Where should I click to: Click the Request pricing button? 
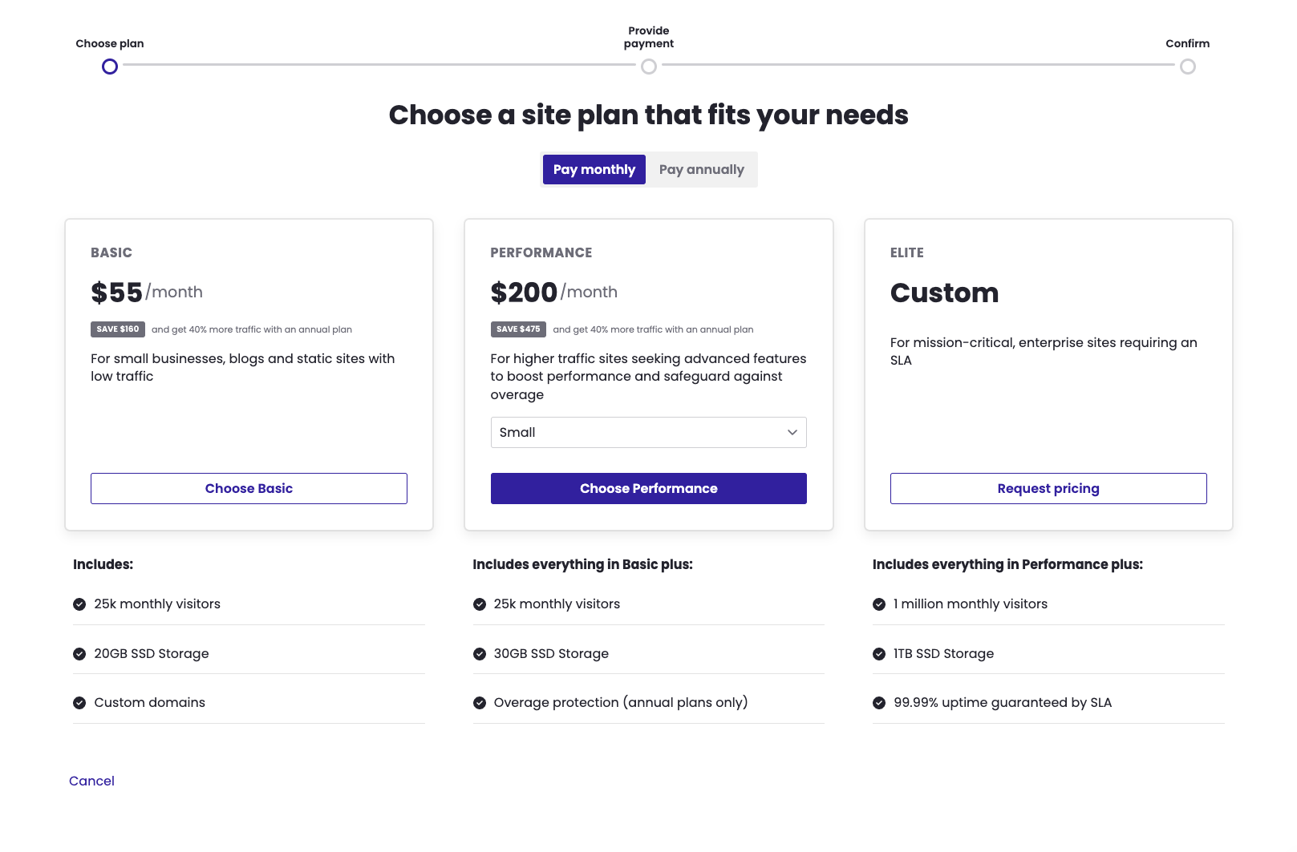tap(1048, 489)
